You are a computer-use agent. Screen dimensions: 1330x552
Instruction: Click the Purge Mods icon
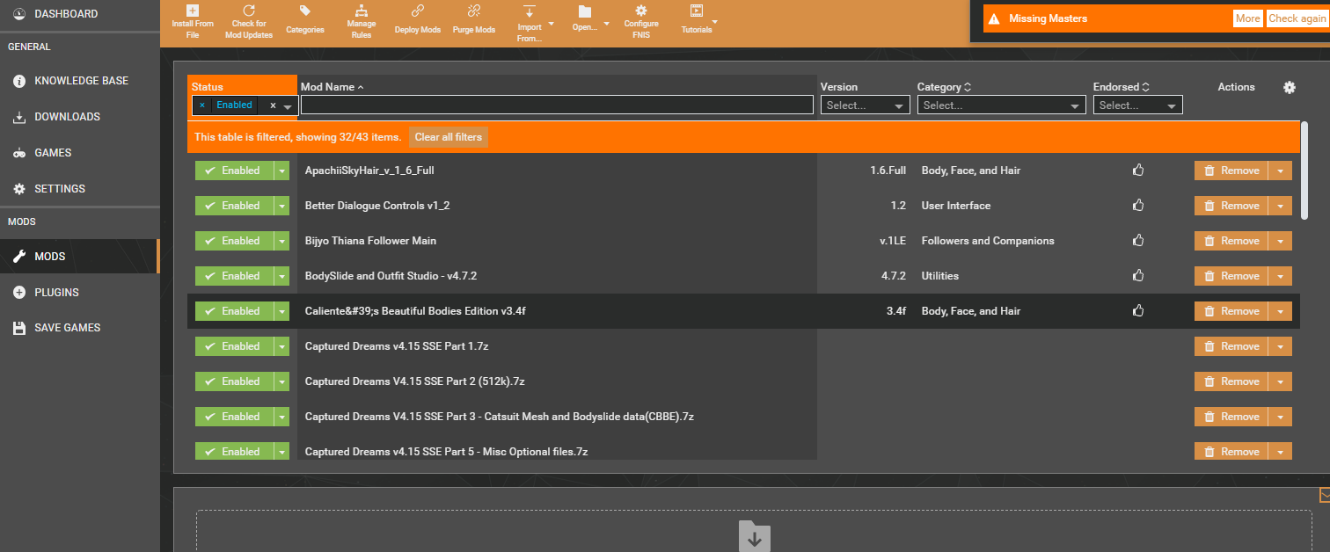click(474, 11)
